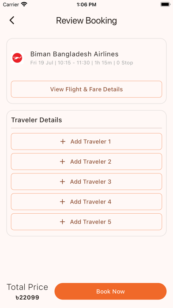
Task: Tap the Biman Bangladesh Airlines name
Action: pyautogui.click(x=75, y=54)
